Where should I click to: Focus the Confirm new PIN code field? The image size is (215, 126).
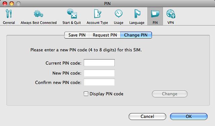coord(99,82)
